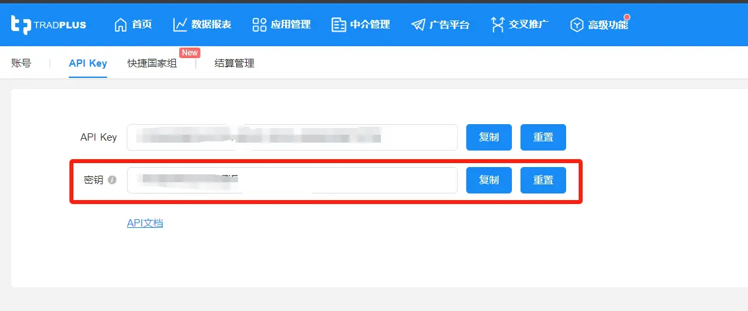The image size is (748, 311).
Task: Copy the 密钥 value with 复制
Action: click(489, 180)
